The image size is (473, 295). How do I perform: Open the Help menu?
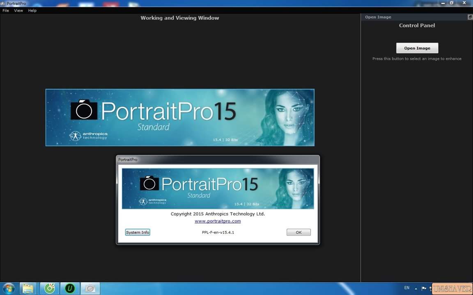32,11
